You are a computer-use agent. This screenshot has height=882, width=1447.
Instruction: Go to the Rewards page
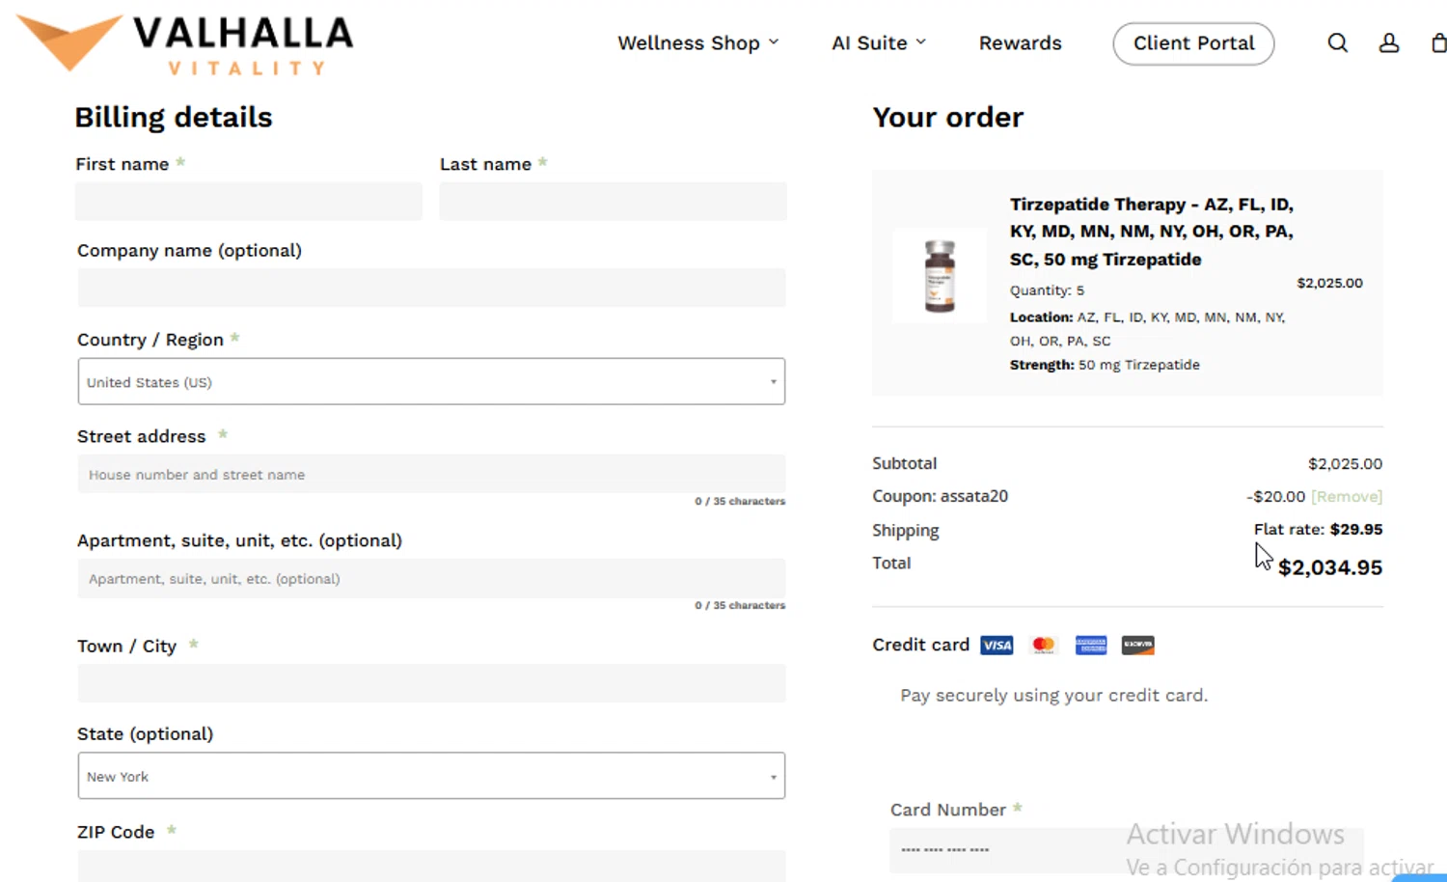pyautogui.click(x=1020, y=43)
